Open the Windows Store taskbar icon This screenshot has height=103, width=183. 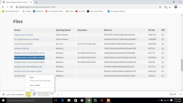[75, 100]
